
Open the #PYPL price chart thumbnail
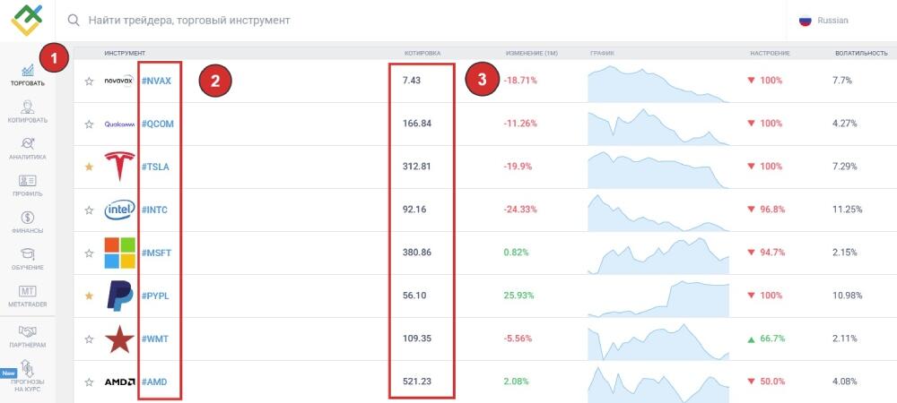[x=658, y=298]
